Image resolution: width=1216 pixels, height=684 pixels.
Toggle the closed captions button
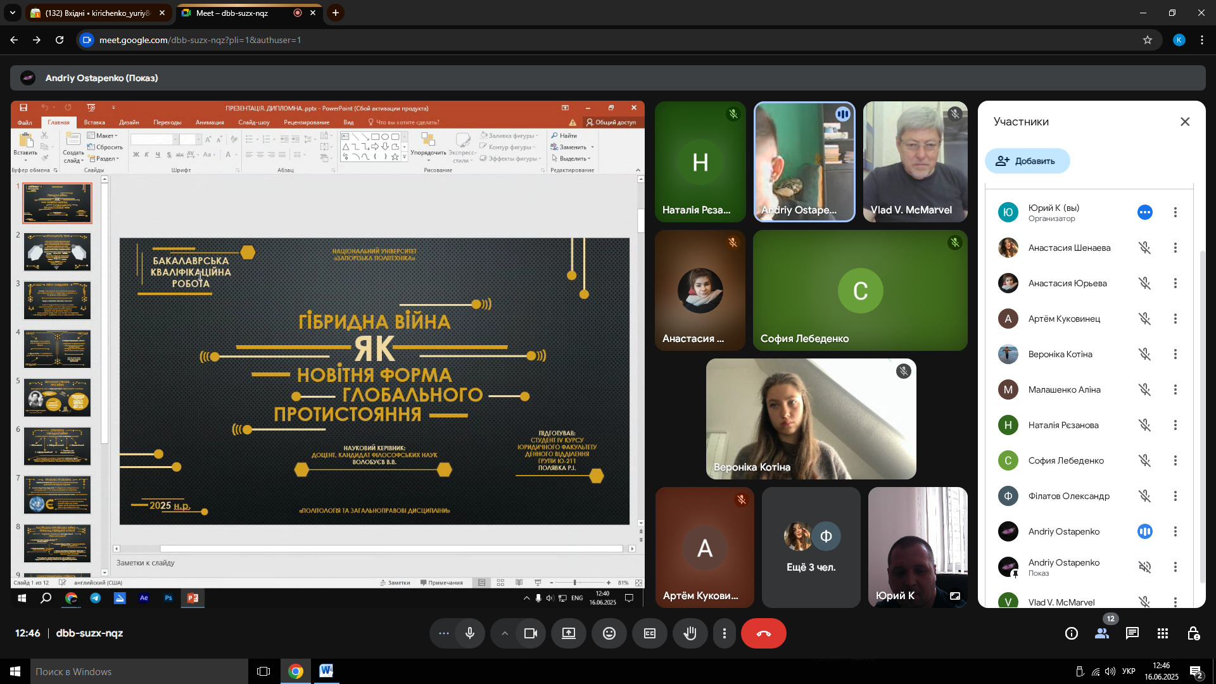649,633
